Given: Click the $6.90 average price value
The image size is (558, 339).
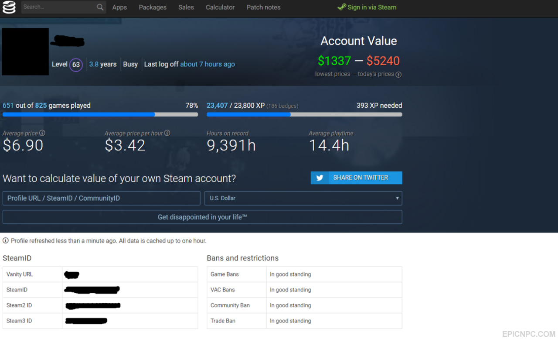Looking at the screenshot, I should click(x=23, y=145).
